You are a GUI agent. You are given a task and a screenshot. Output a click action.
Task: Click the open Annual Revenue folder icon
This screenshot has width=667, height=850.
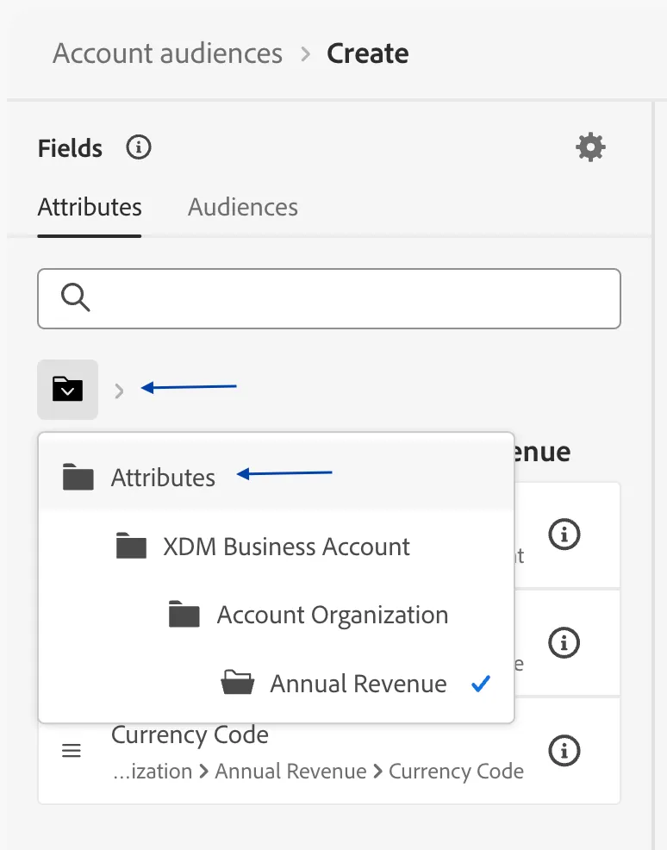click(237, 682)
